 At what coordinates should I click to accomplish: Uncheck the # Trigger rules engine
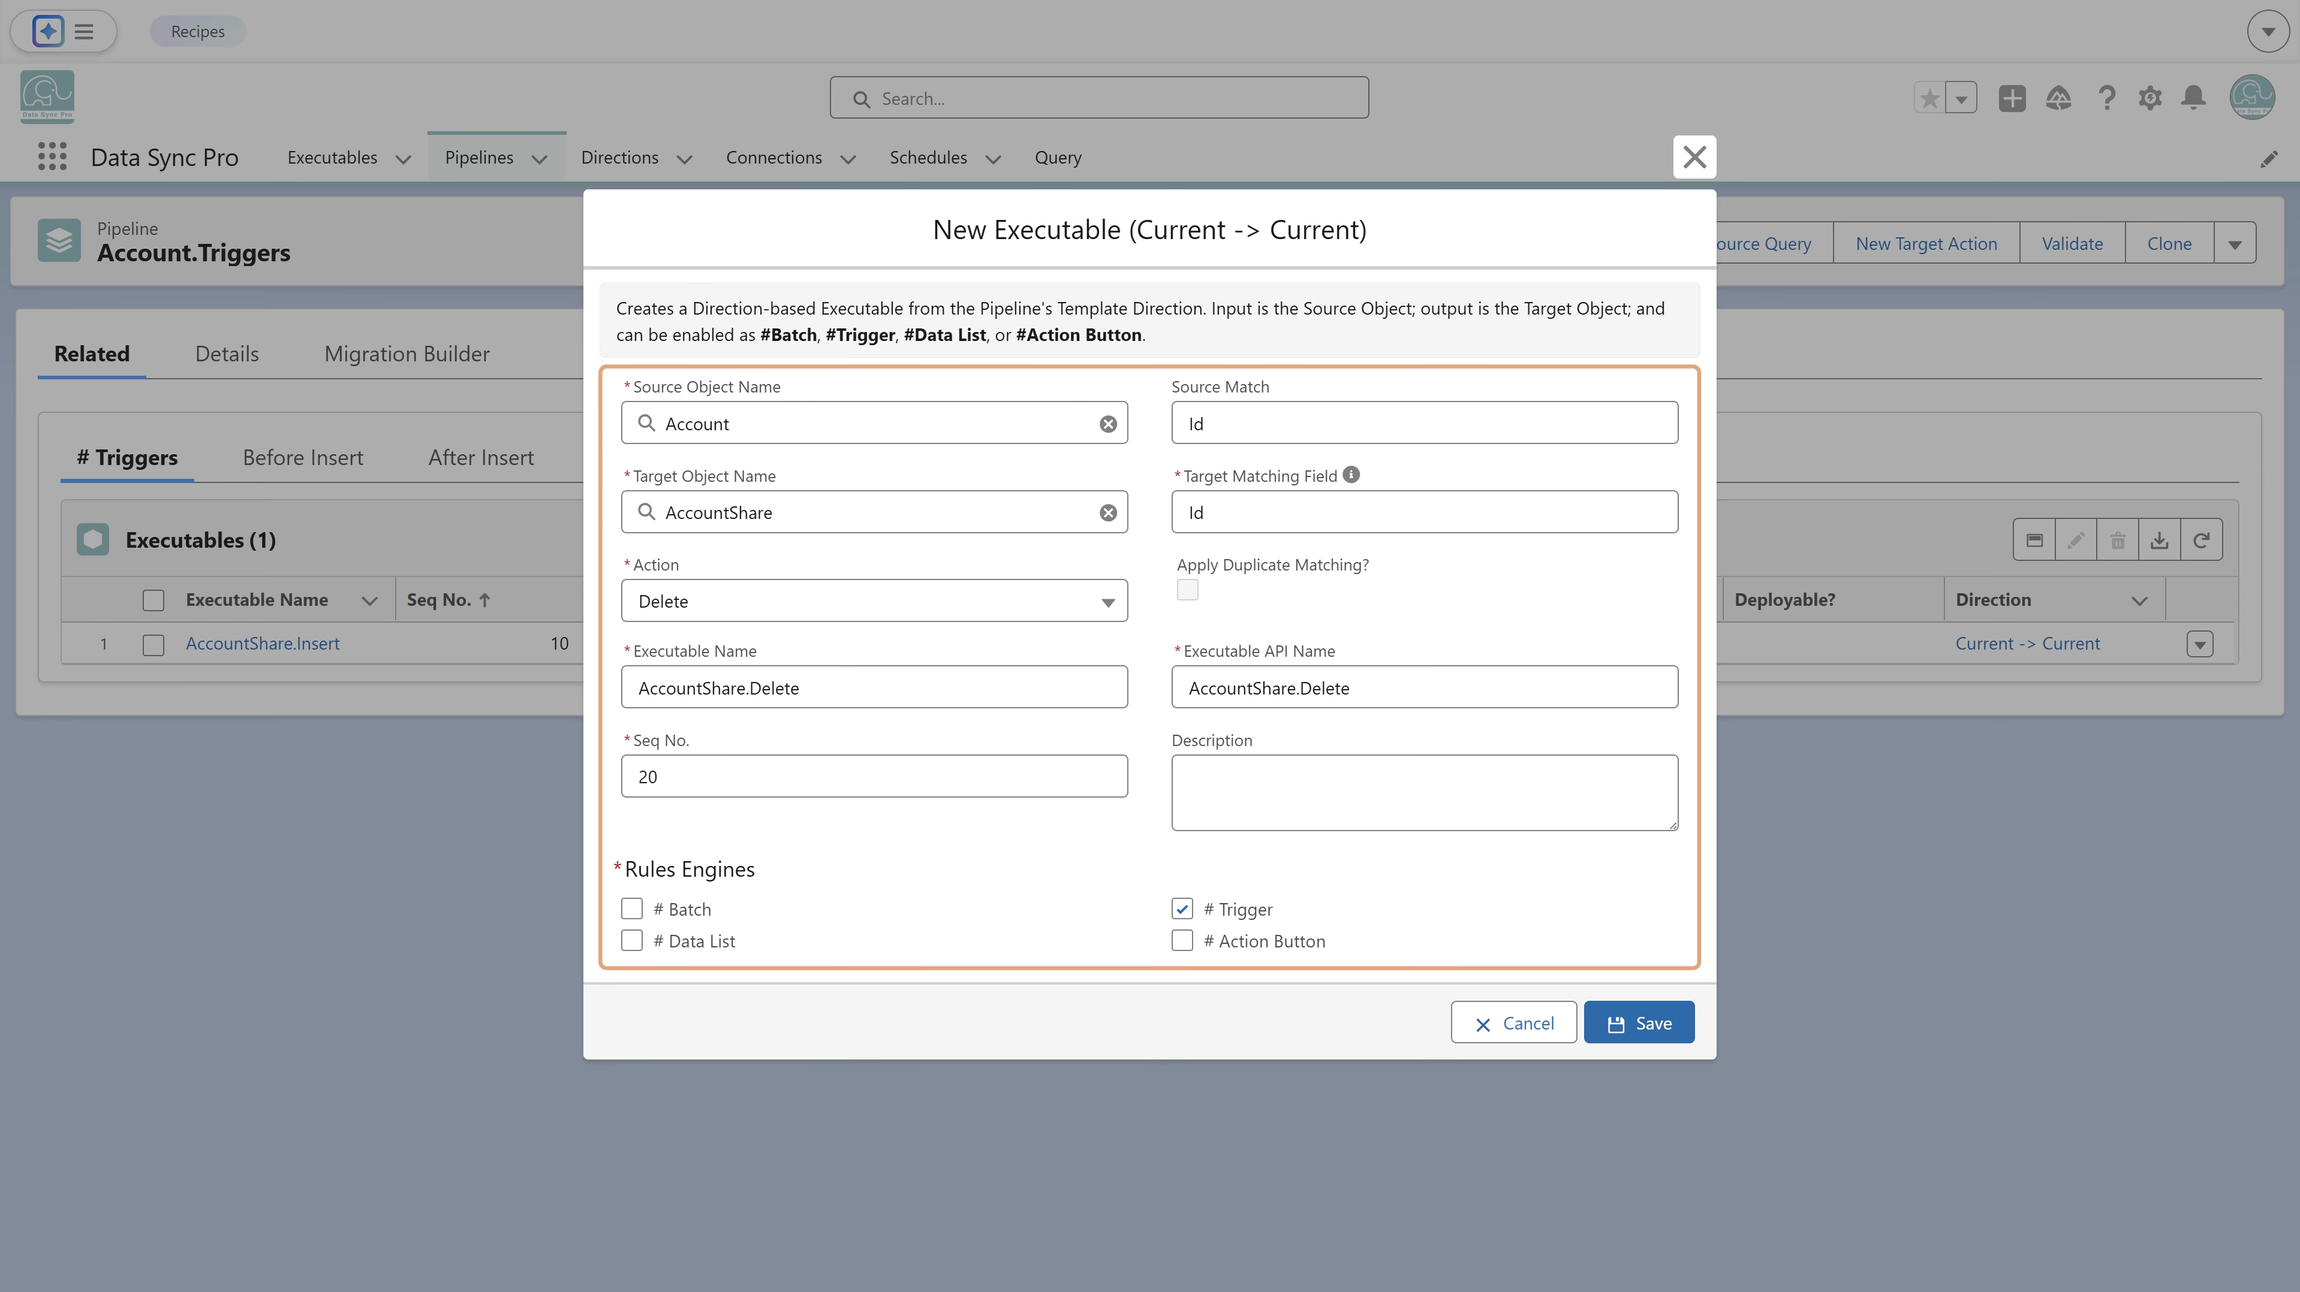[1182, 908]
